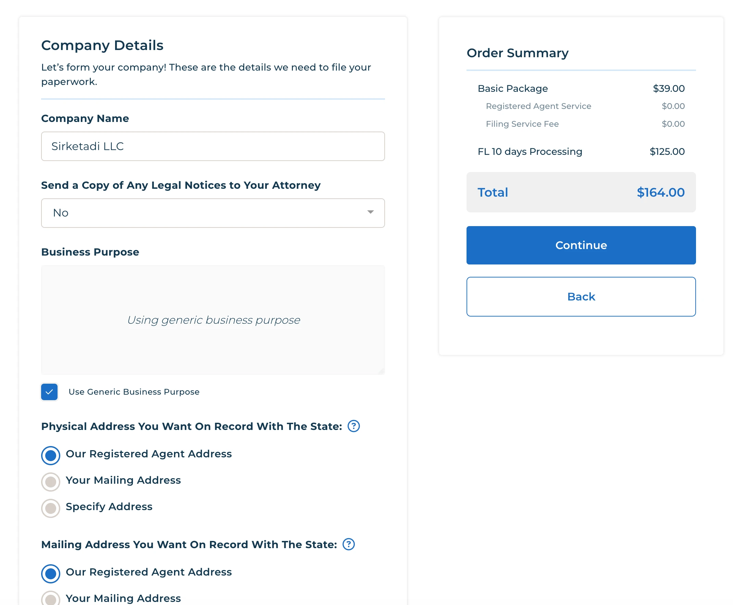Select Your Mailing Address under Physical Address

(50, 482)
